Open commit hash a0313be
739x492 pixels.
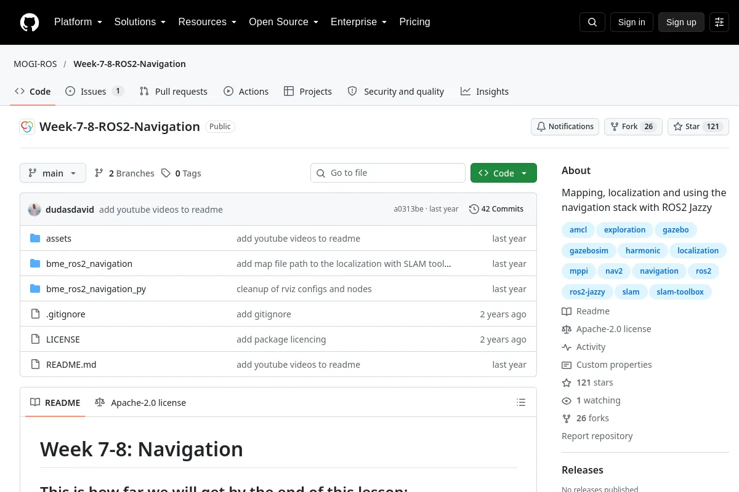pos(408,209)
